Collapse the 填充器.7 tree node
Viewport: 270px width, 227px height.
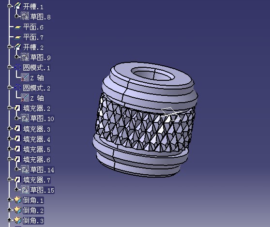click(9, 179)
